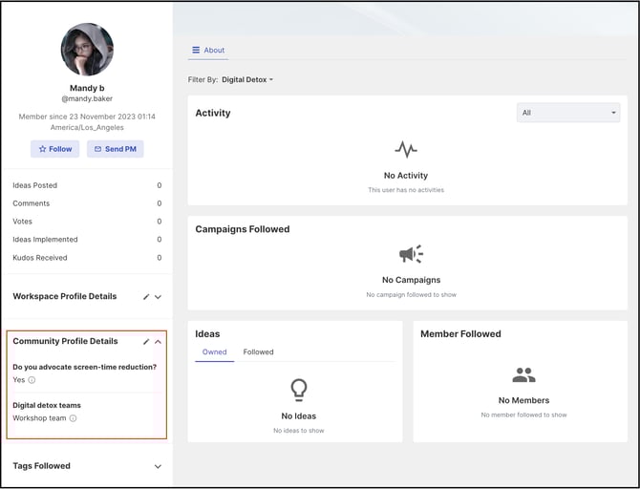The height and width of the screenshot is (489, 640).
Task: Switch to the Followed ideas tab
Action: click(258, 352)
